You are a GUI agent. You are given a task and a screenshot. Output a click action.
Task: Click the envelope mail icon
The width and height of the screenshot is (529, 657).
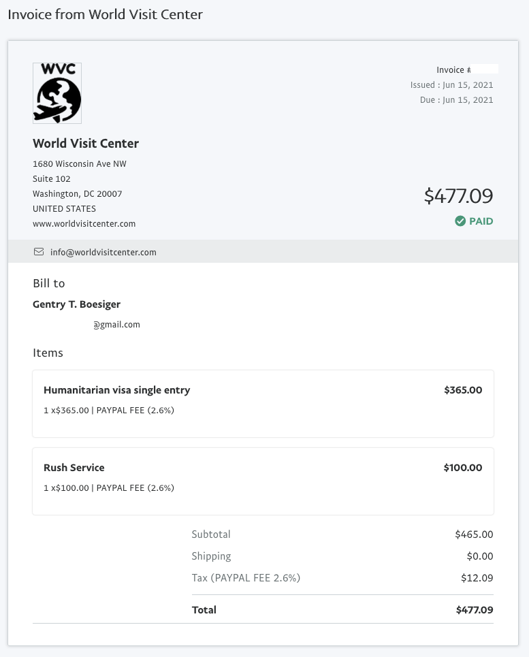(39, 252)
